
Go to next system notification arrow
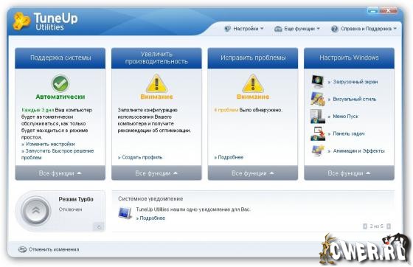click(x=388, y=226)
